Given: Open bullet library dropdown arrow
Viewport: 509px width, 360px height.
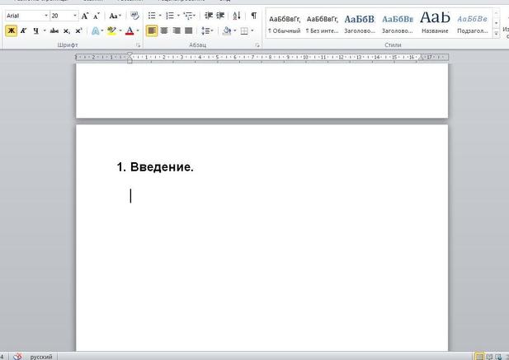Looking at the screenshot, I should 160,16.
